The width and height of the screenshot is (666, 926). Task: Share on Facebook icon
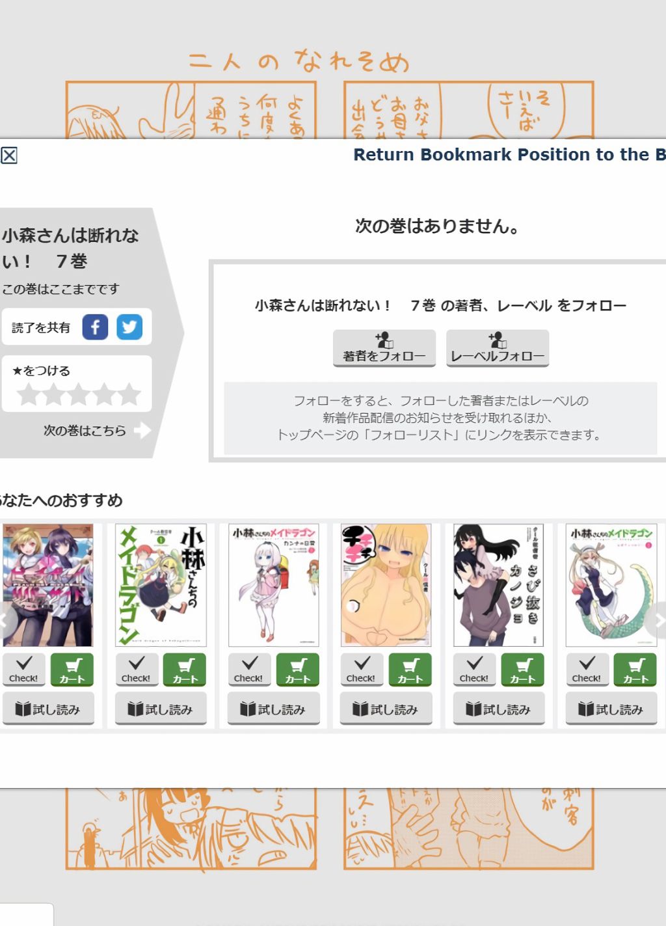pos(95,327)
